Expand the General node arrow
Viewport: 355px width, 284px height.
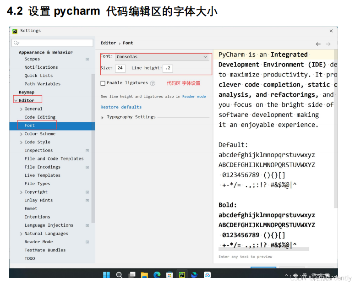[x=21, y=109]
